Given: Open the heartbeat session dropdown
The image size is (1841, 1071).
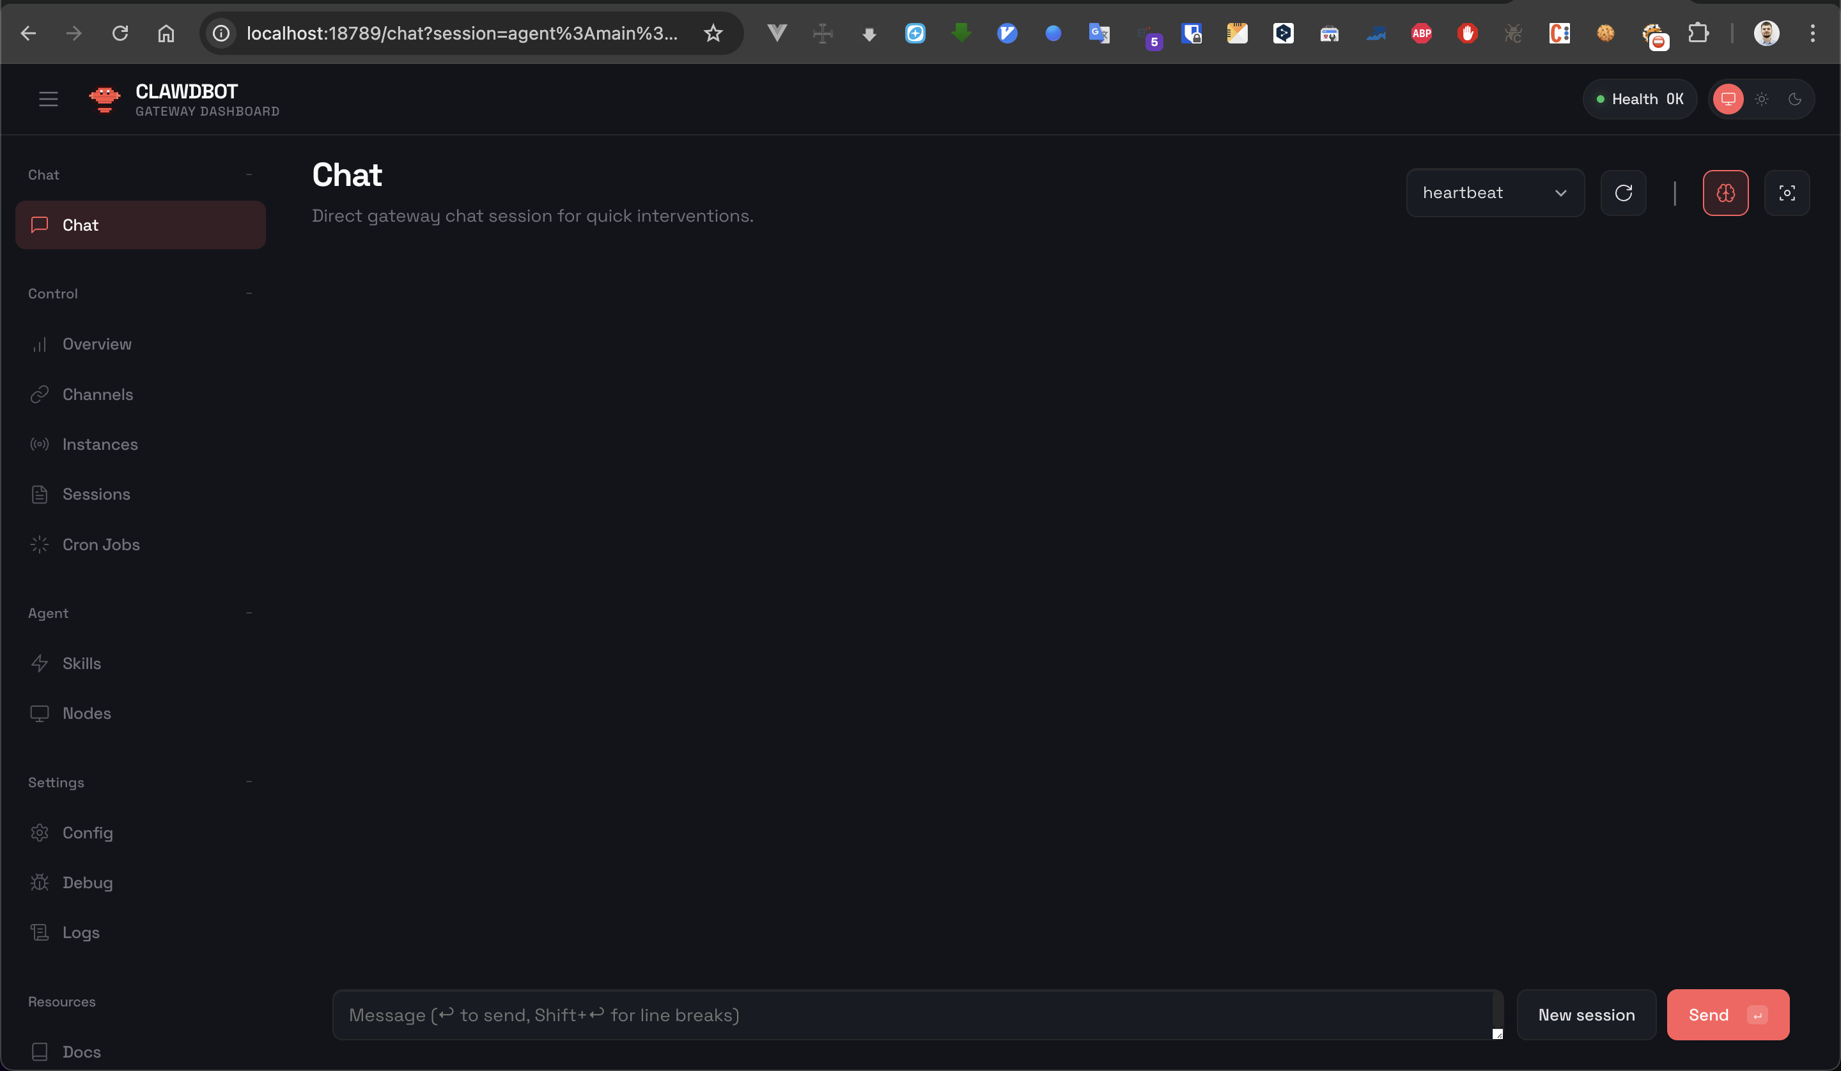Looking at the screenshot, I should tap(1495, 193).
